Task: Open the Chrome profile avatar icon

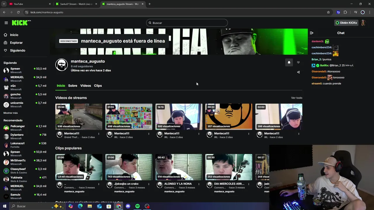Action: click(x=363, y=12)
